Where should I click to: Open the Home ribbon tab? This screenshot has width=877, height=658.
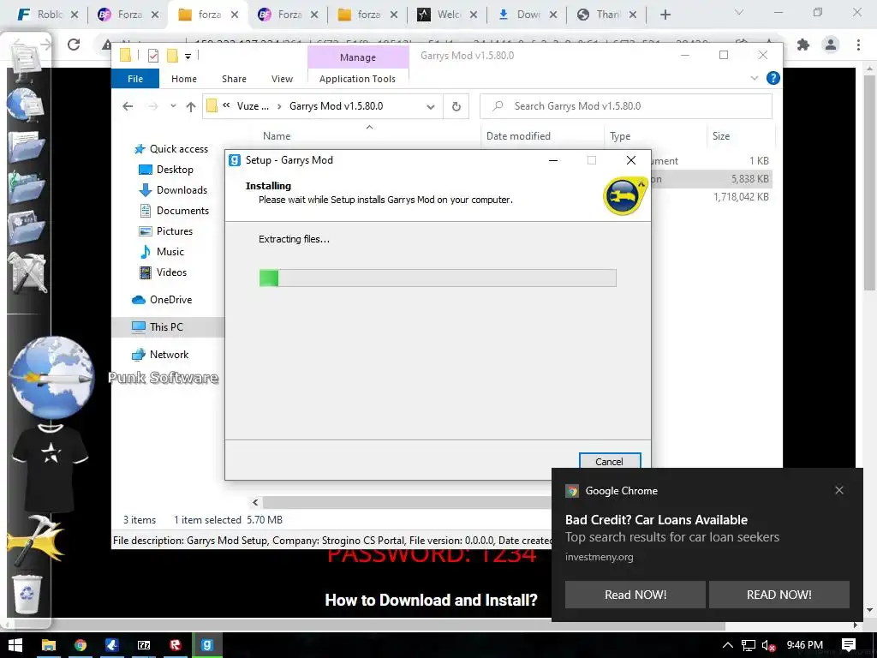184,79
